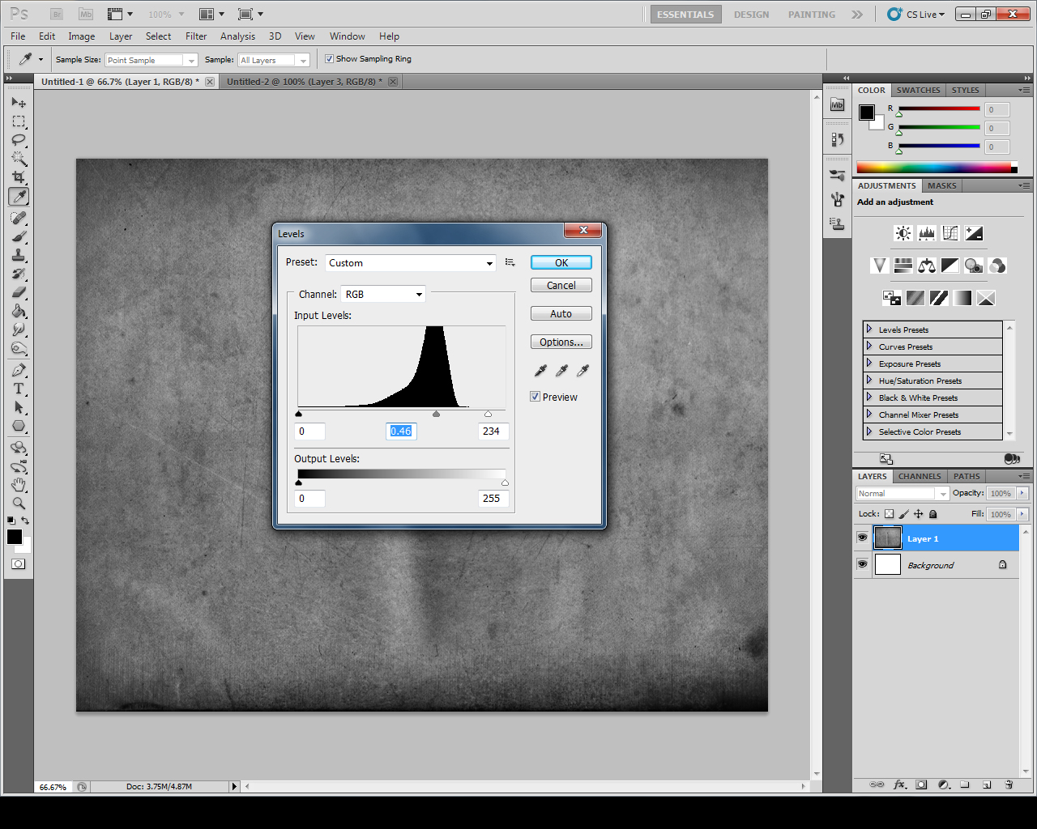Open the Channel RGB dropdown

(382, 295)
